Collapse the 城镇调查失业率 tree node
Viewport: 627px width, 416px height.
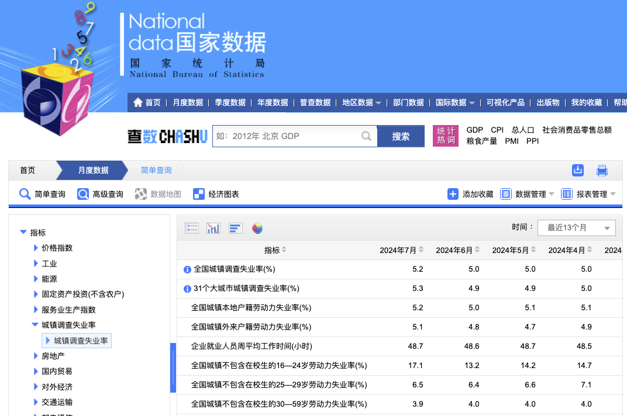coord(36,325)
